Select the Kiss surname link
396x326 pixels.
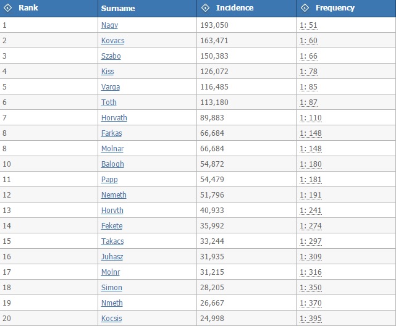tap(107, 72)
